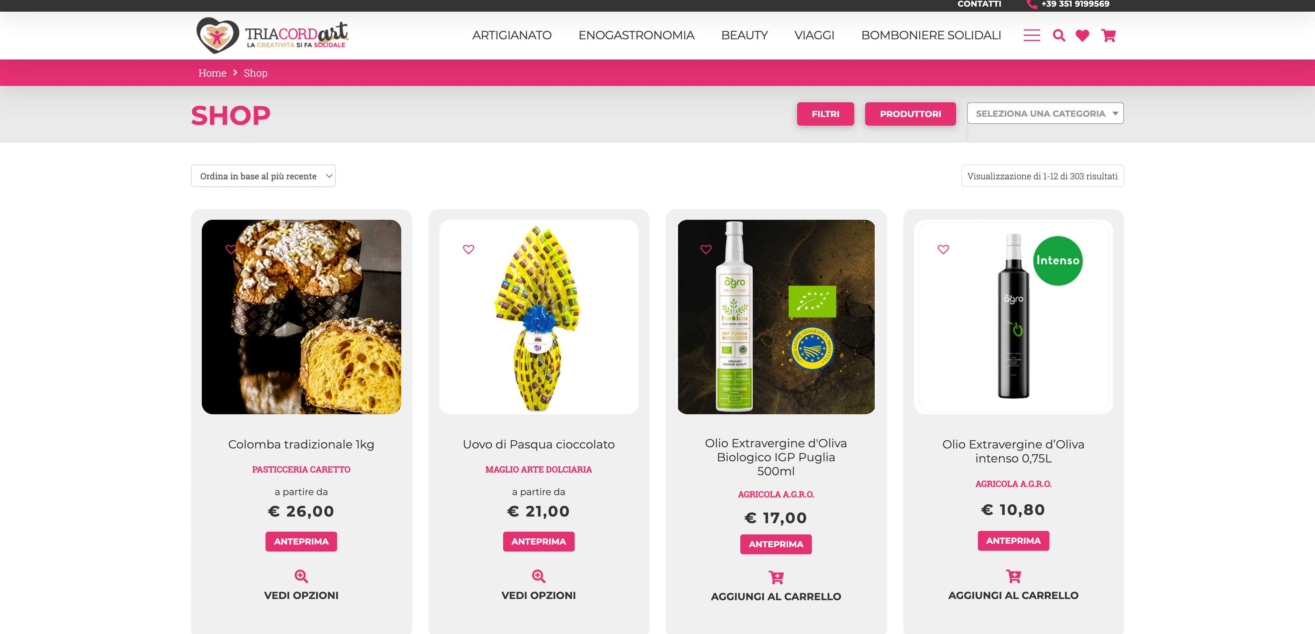1315x634 pixels.
Task: Open the Seleziona una categoria dropdown
Action: tap(1045, 113)
